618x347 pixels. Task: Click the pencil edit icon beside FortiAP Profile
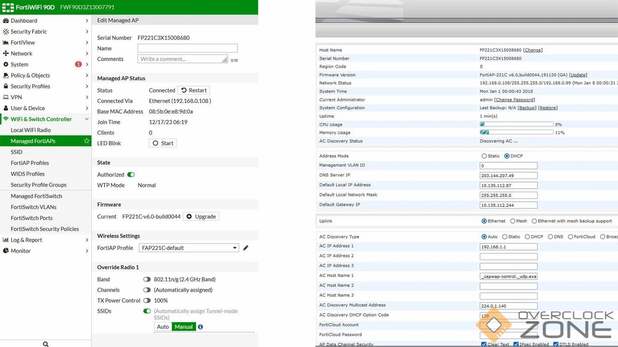point(246,248)
